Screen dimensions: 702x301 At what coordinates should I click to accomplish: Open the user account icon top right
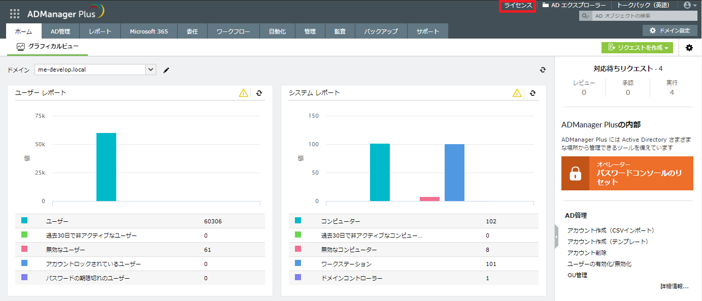[x=688, y=6]
